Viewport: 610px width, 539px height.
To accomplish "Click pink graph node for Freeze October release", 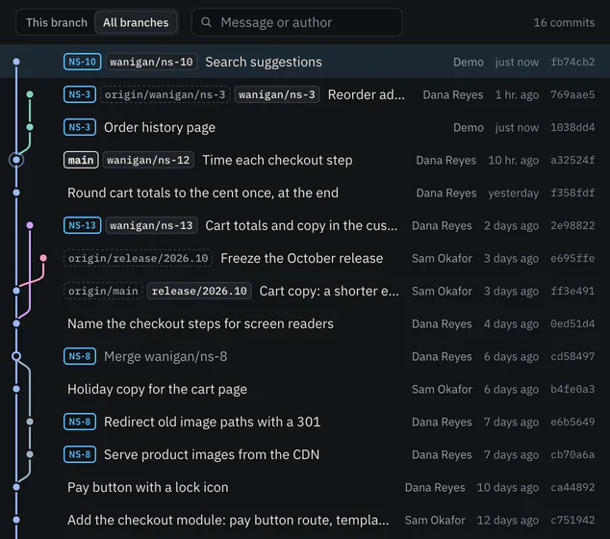I will (43, 258).
